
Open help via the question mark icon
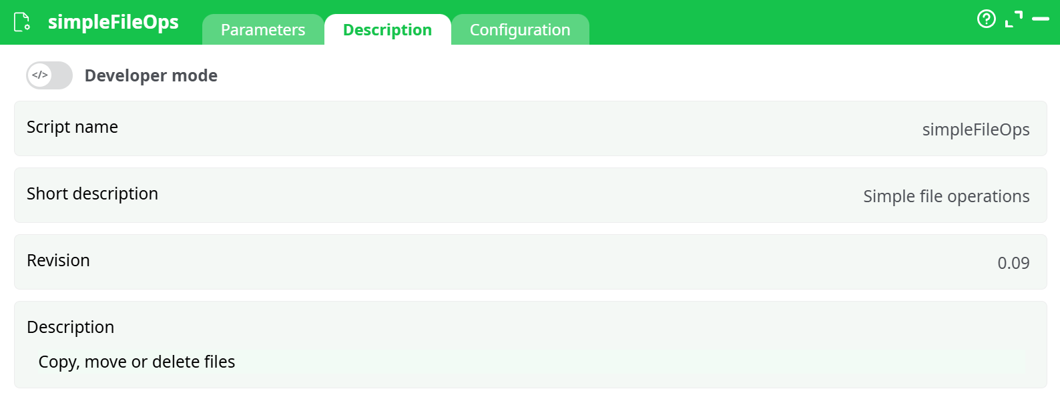tap(987, 19)
